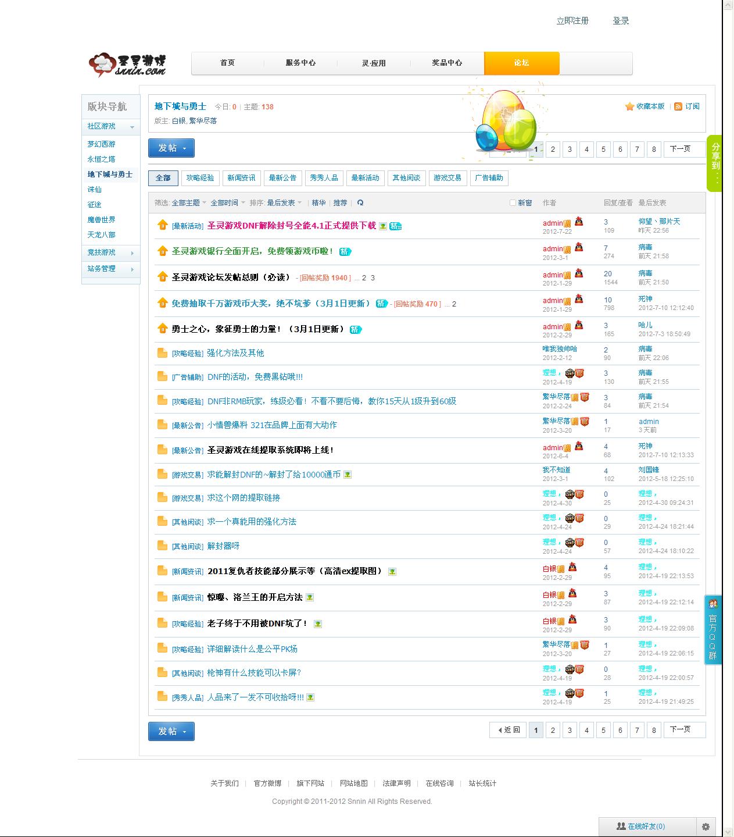Click the 分享到 green share tab
This screenshot has height=837, width=734.
point(714,163)
